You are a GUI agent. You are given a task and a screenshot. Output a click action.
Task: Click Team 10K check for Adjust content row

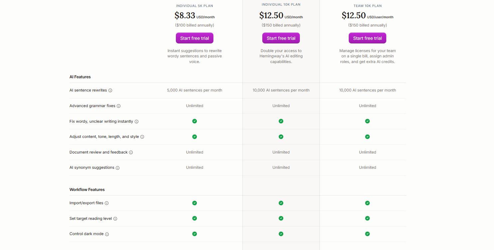point(367,137)
